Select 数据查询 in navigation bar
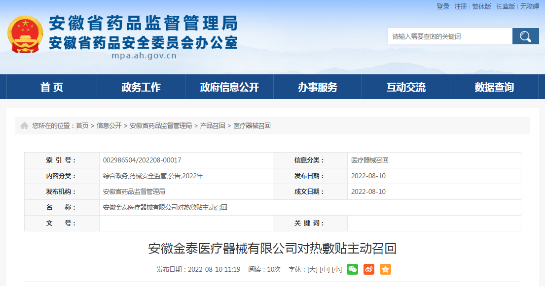The height and width of the screenshot is (286, 545). tap(494, 87)
